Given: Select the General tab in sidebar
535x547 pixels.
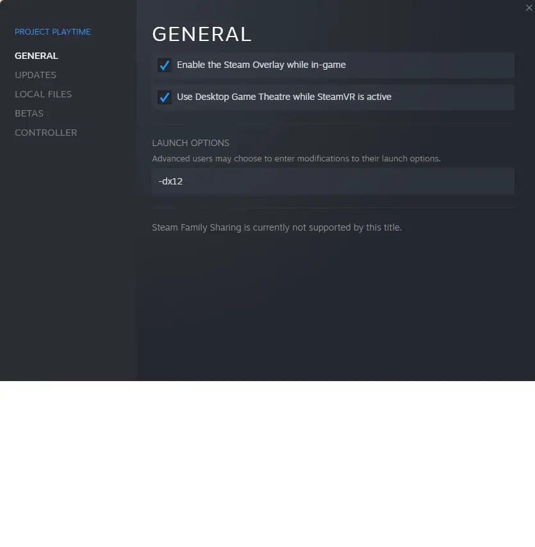Looking at the screenshot, I should [x=37, y=56].
